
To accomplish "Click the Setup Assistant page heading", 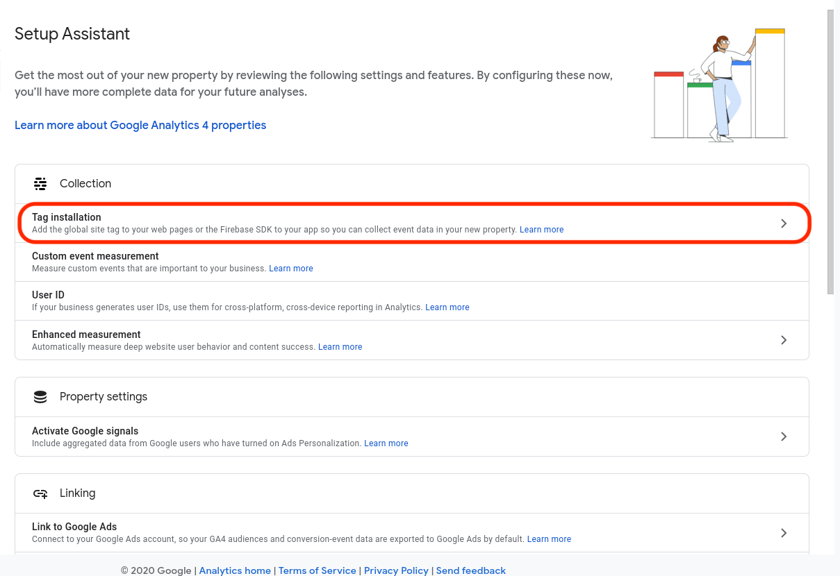I will [72, 33].
